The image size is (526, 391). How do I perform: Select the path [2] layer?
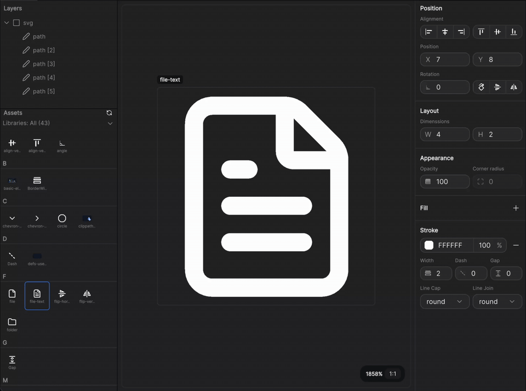point(59,50)
